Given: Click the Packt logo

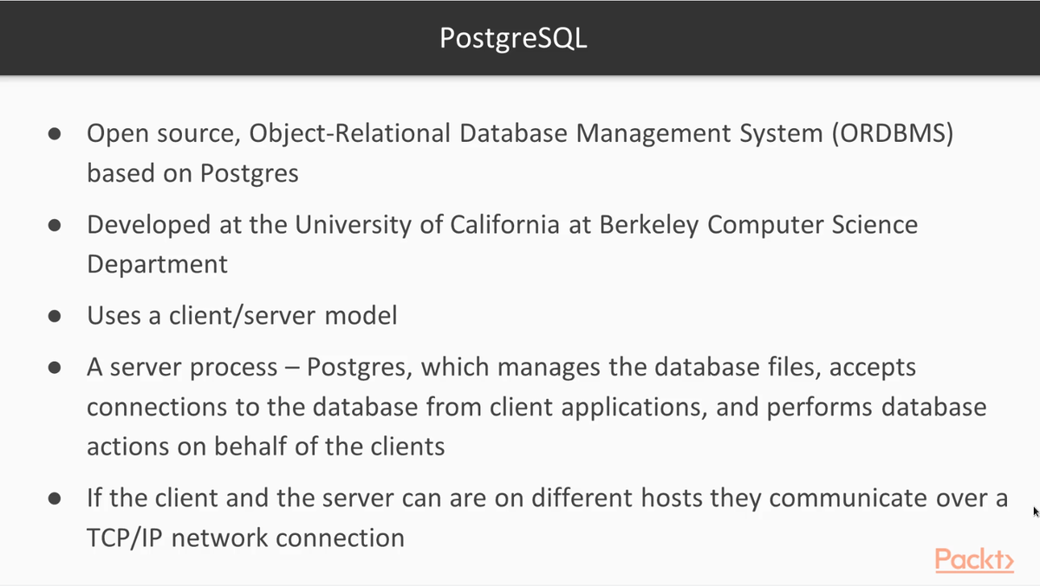Looking at the screenshot, I should [974, 560].
